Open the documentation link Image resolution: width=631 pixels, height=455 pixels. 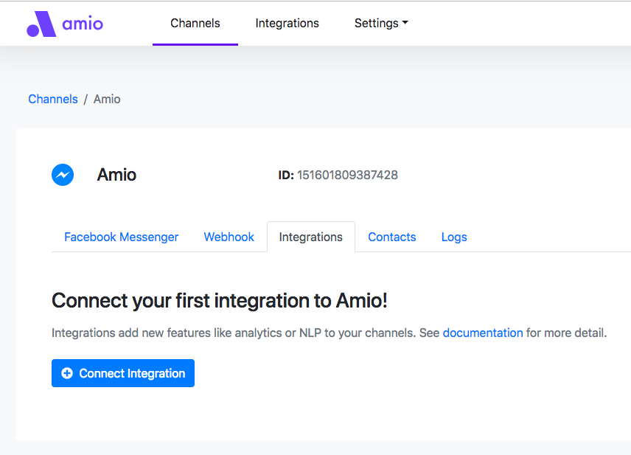[x=483, y=333]
